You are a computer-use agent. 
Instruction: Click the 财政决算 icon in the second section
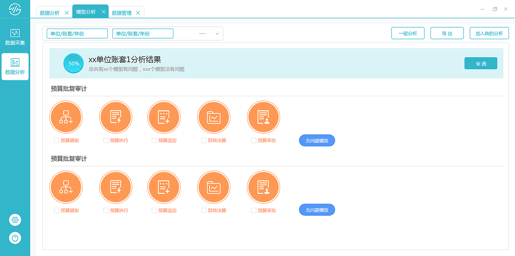214,187
